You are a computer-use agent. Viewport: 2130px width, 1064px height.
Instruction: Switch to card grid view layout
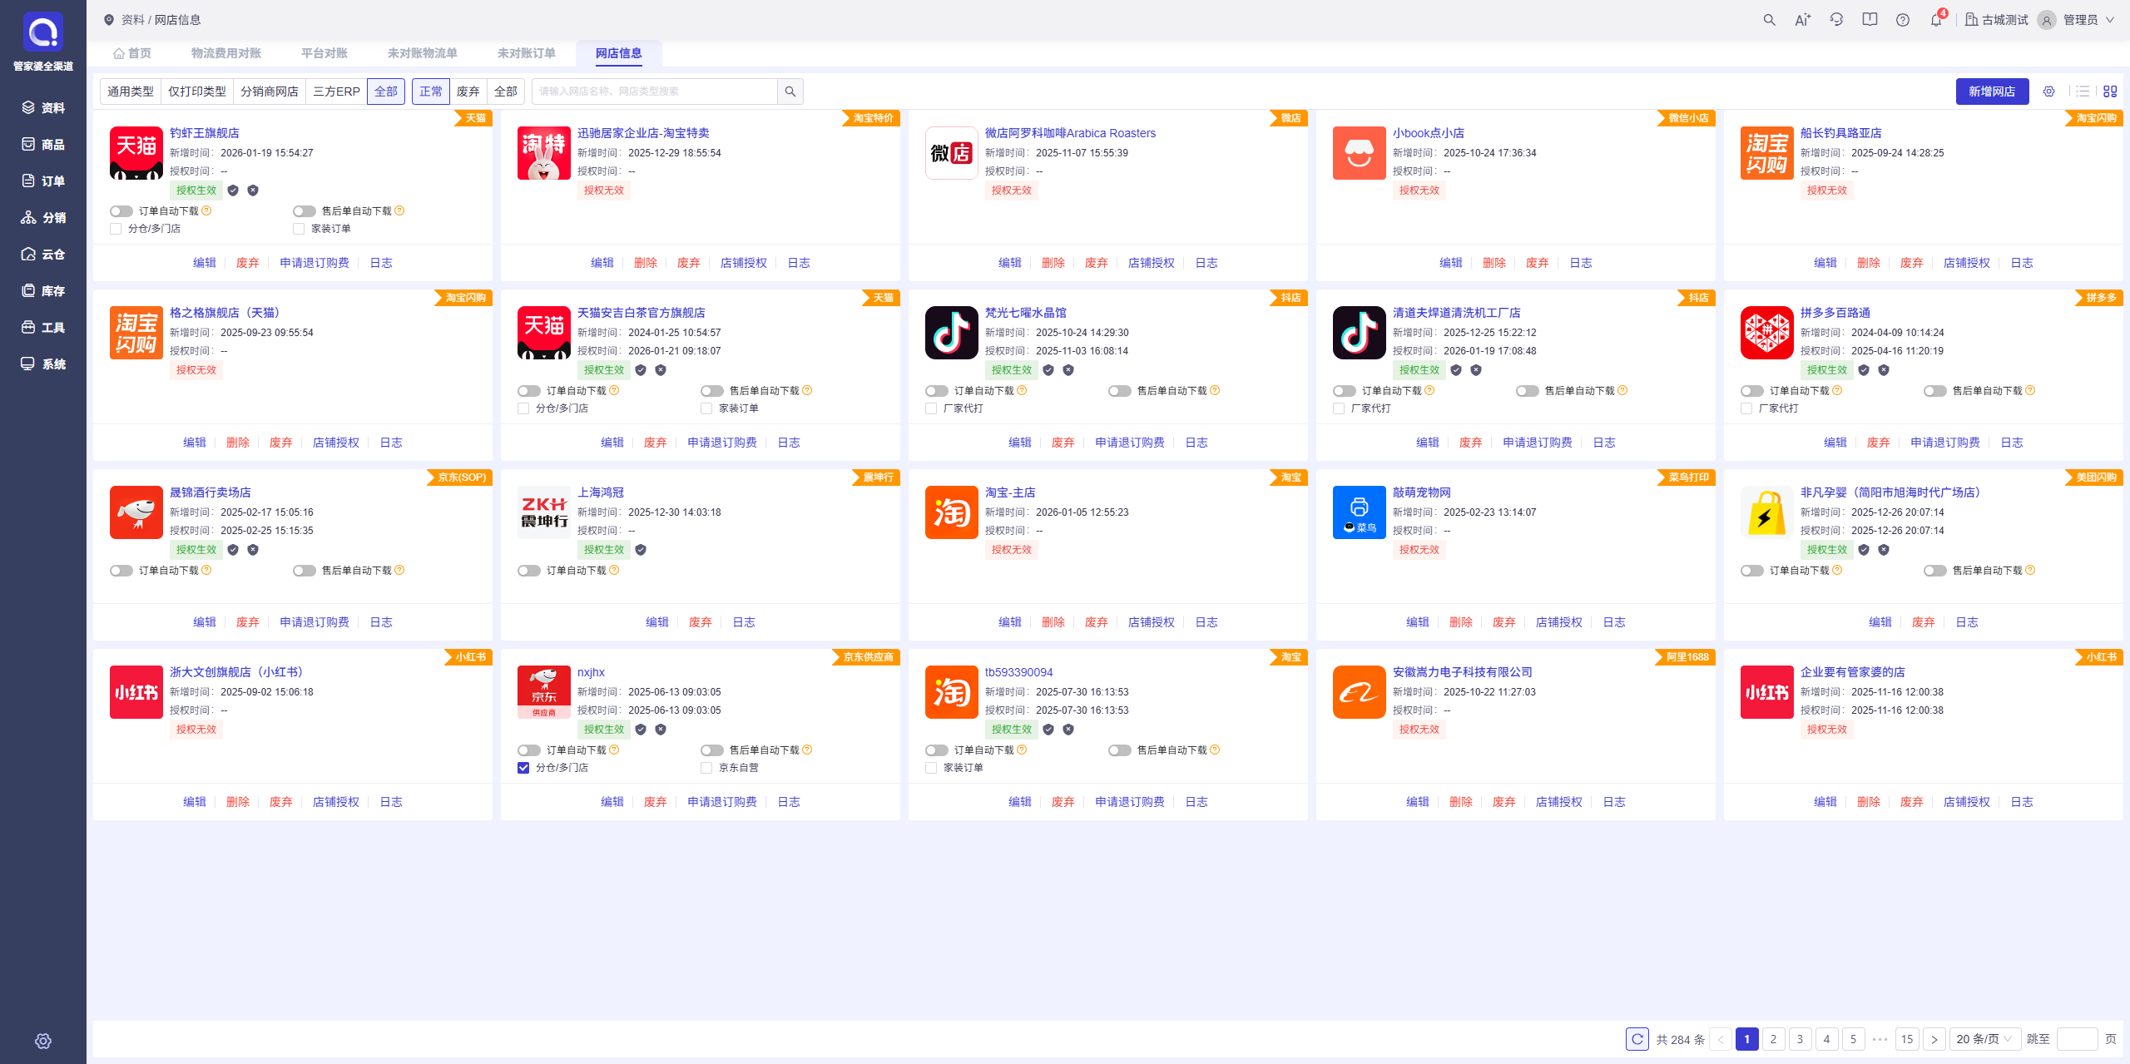point(2110,92)
